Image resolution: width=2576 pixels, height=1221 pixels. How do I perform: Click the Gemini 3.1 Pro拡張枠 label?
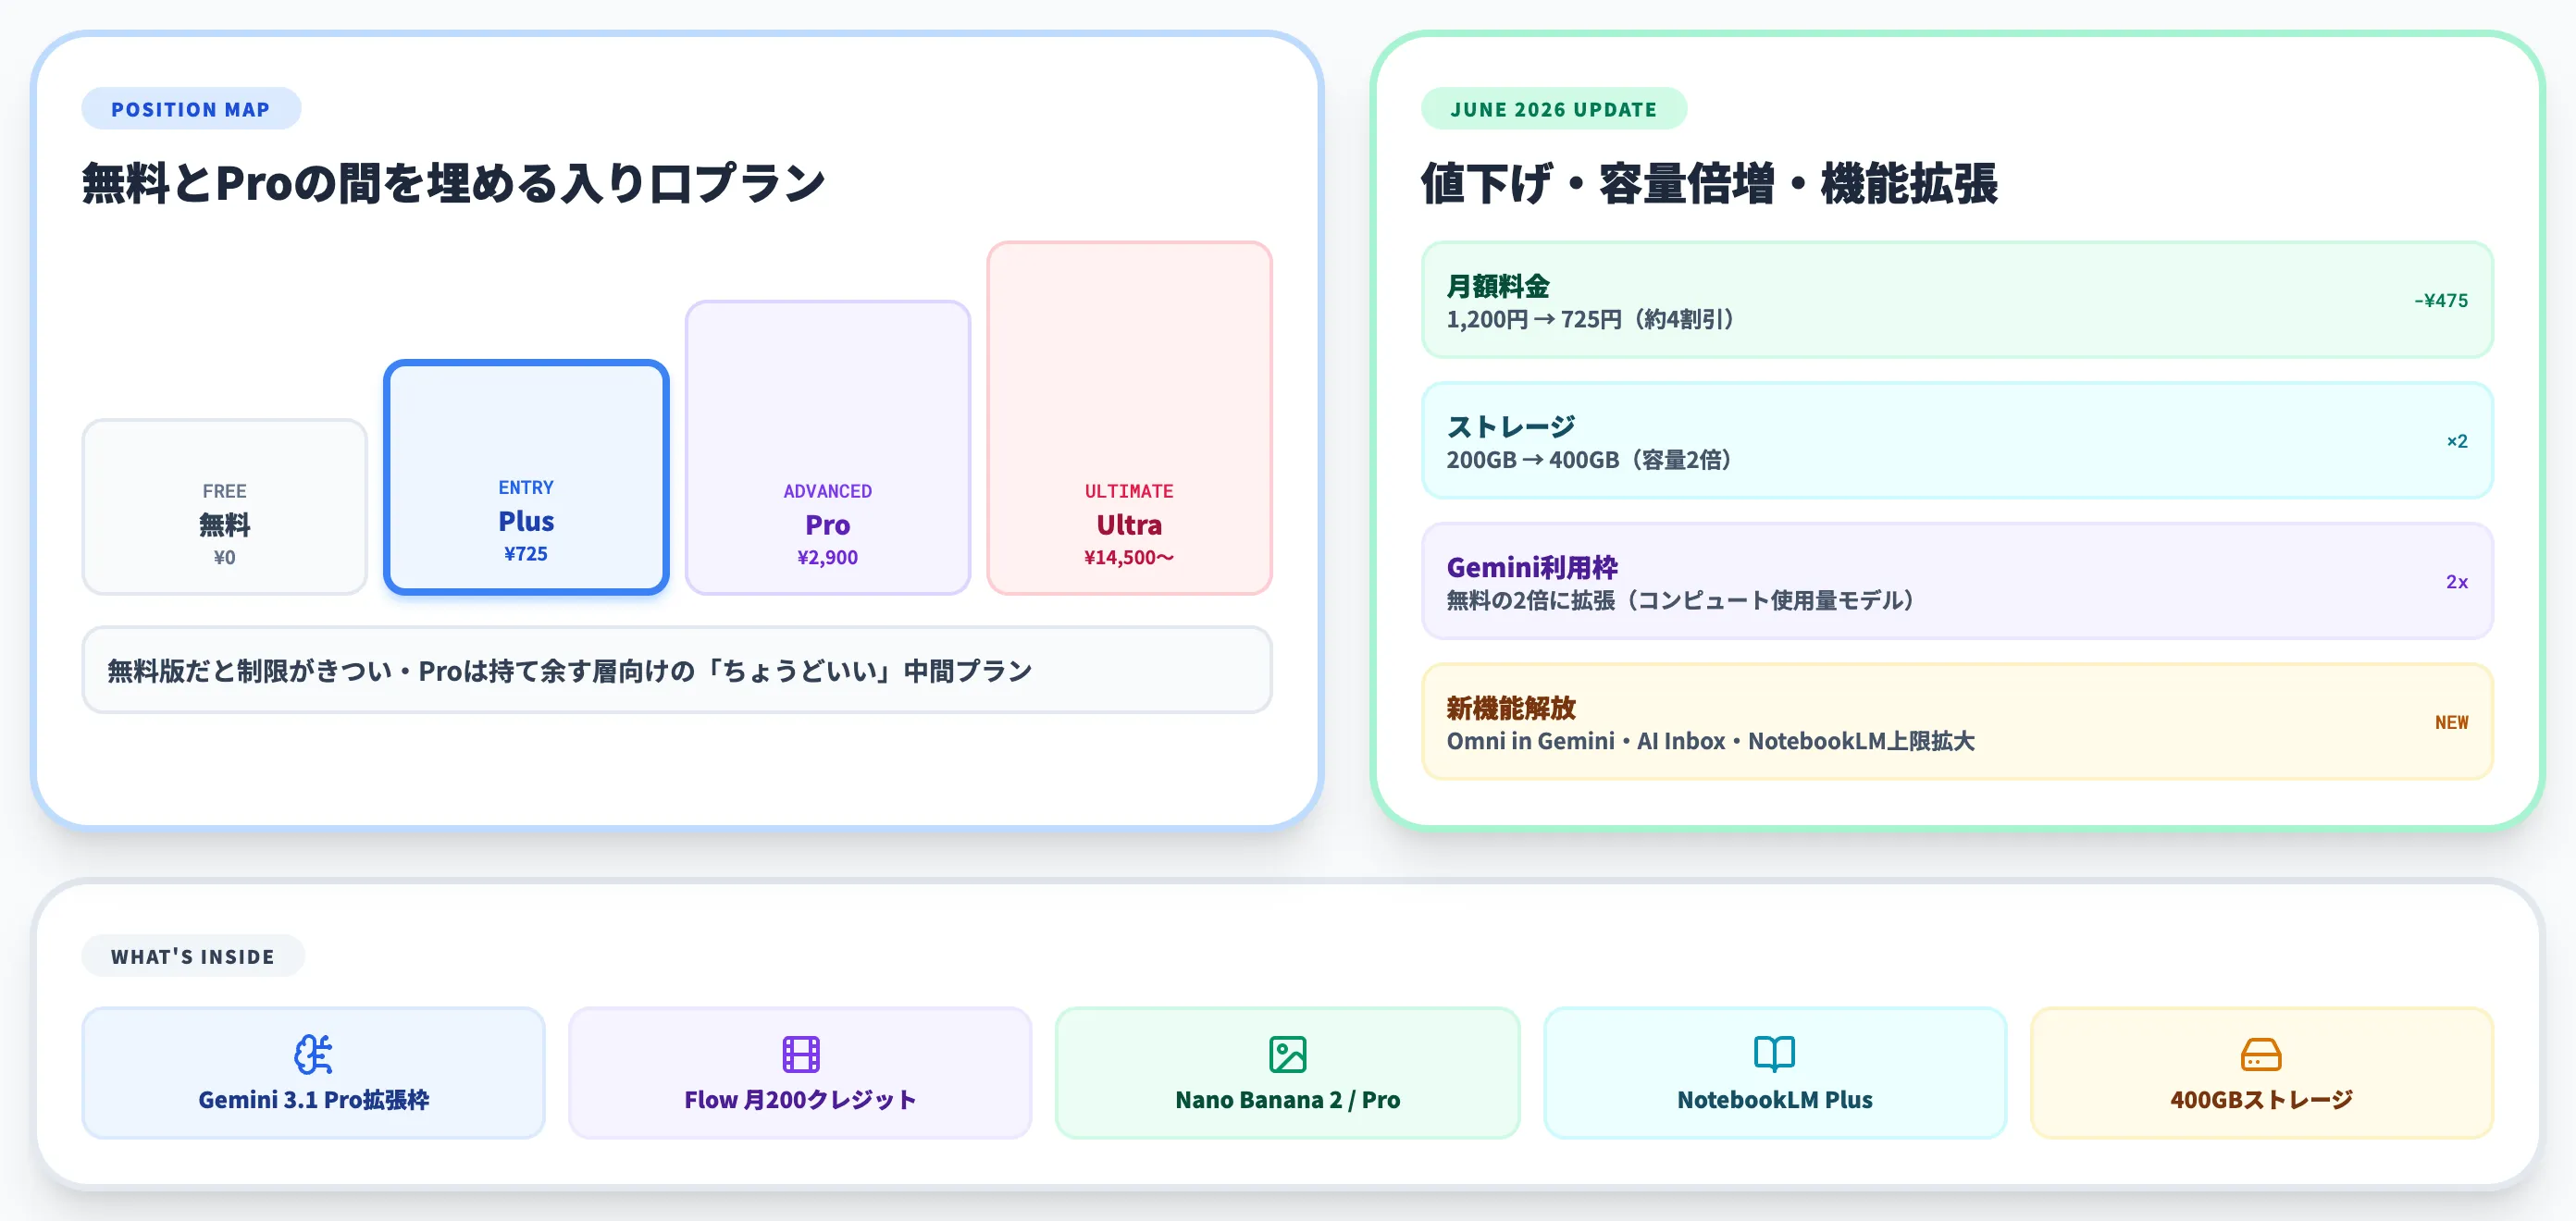point(313,1099)
